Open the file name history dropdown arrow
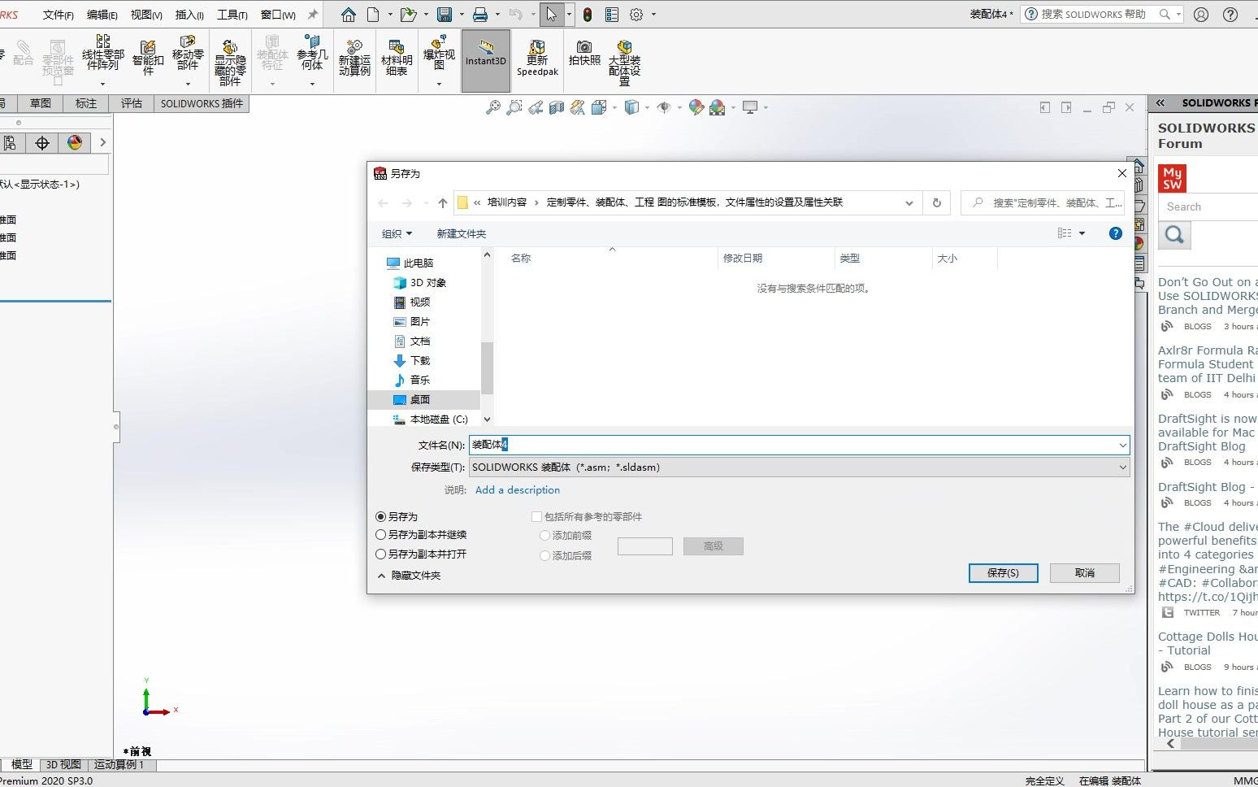Viewport: 1258px width, 787px height. coord(1122,446)
